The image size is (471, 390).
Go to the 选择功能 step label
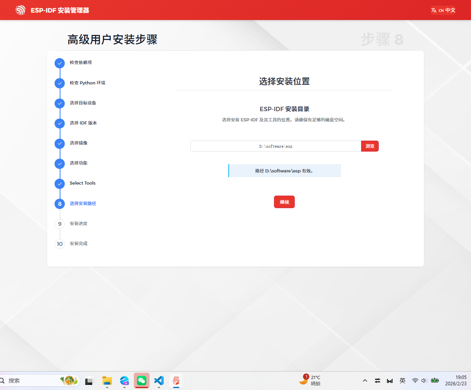(78, 163)
